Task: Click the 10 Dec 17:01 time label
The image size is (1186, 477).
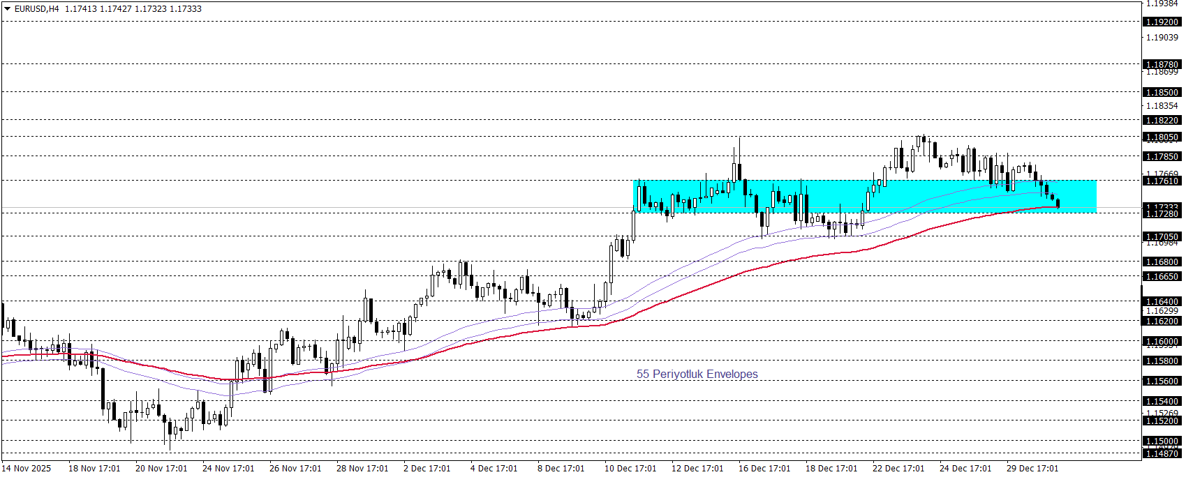Action: 630,469
